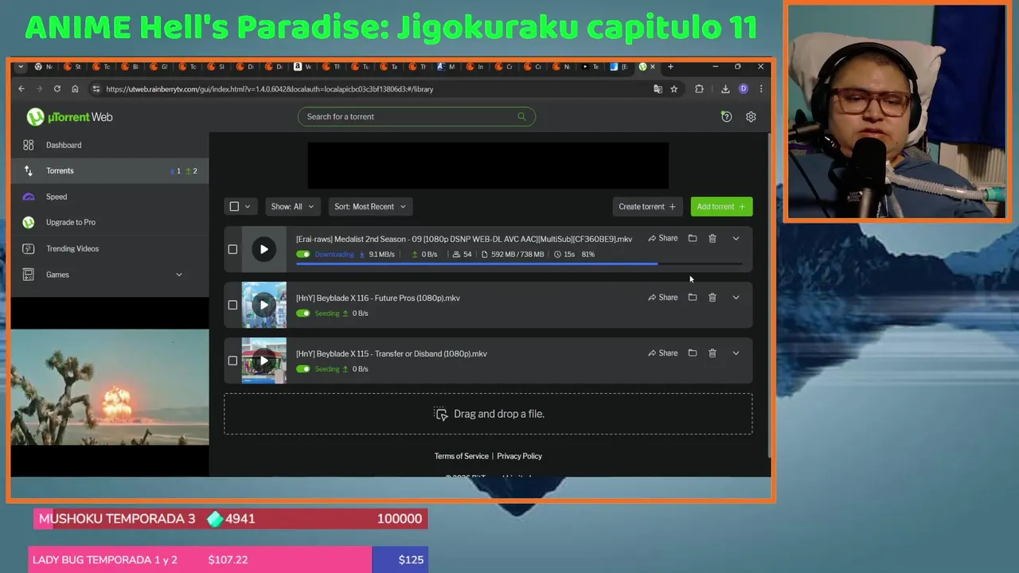Open a new browser tab
Screen dimensions: 1019x573
coord(670,67)
